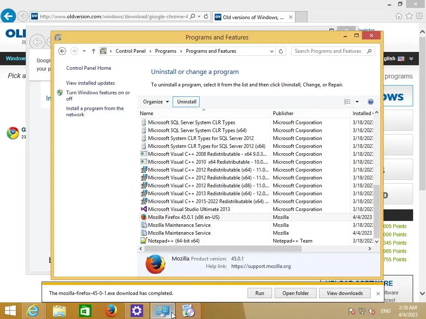Click the Programs and Features back arrow
Viewport: 426px width, 319px height.
tap(62, 51)
